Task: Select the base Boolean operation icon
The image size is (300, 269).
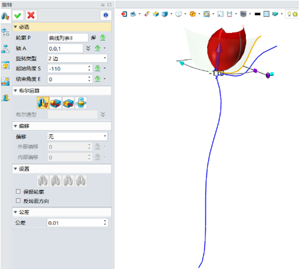Action: 43,103
